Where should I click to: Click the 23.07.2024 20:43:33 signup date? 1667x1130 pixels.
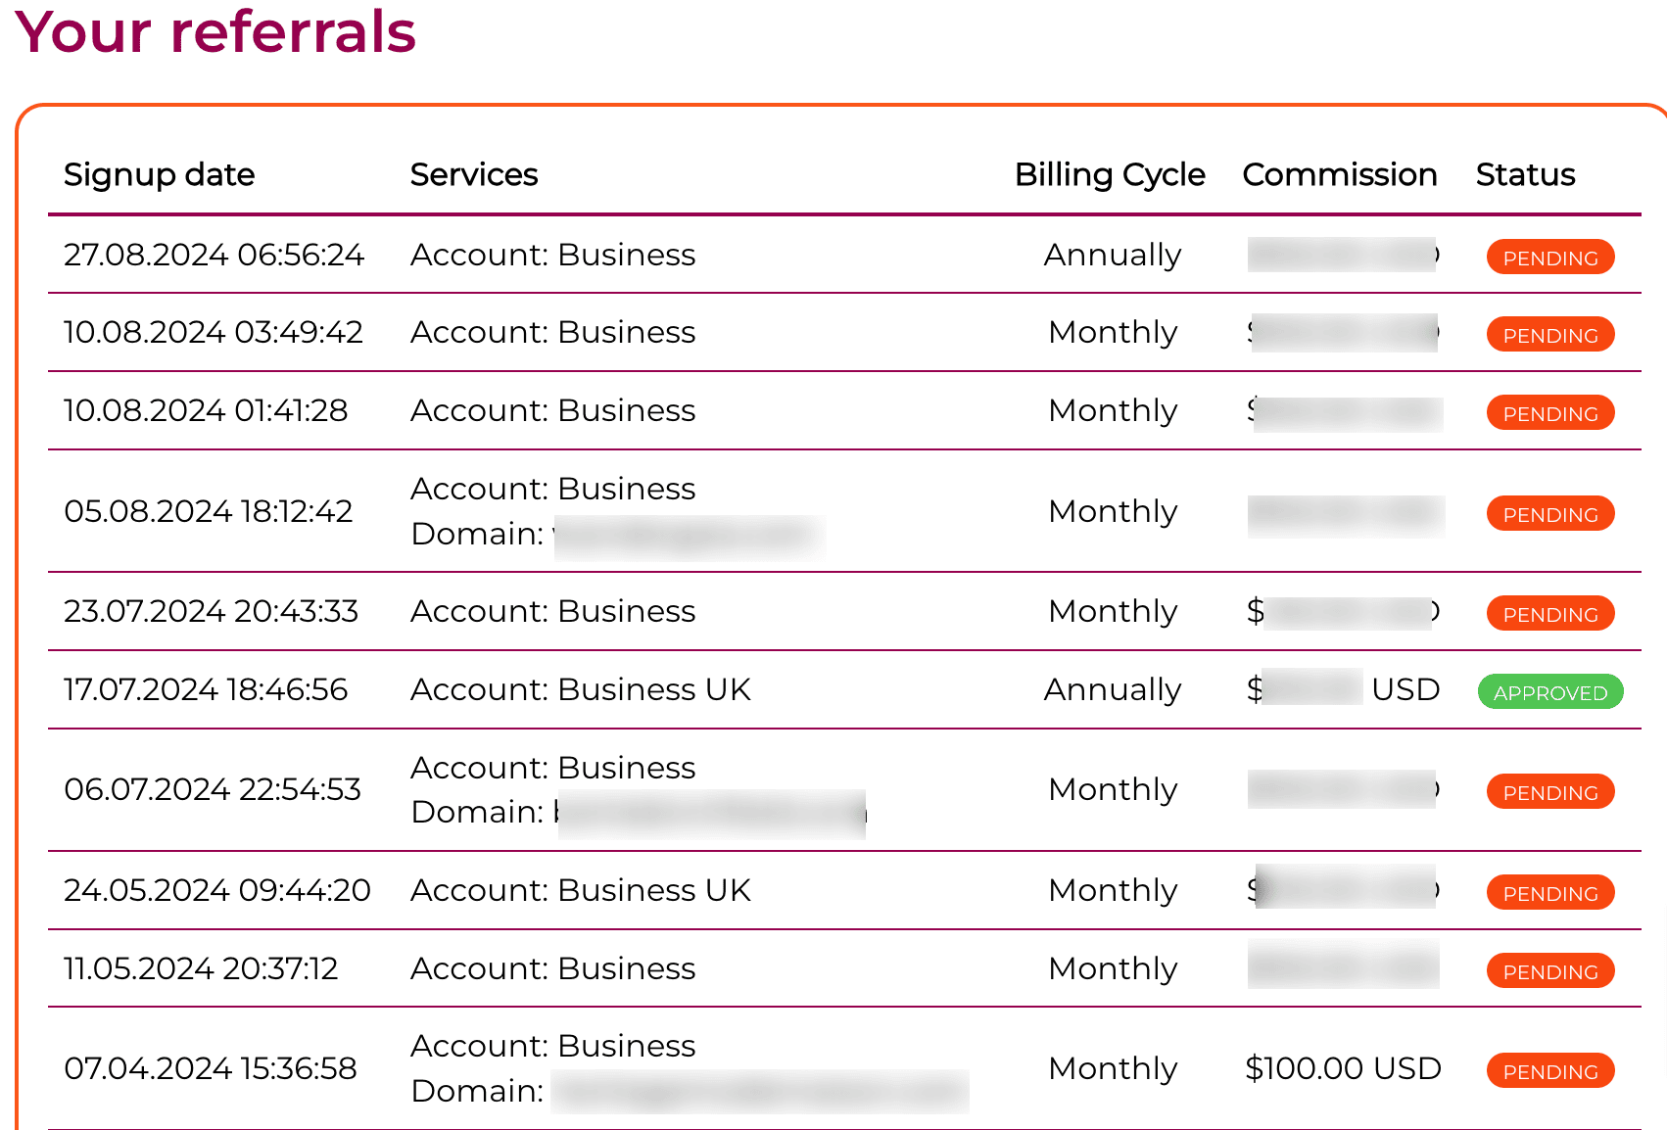coord(211,611)
